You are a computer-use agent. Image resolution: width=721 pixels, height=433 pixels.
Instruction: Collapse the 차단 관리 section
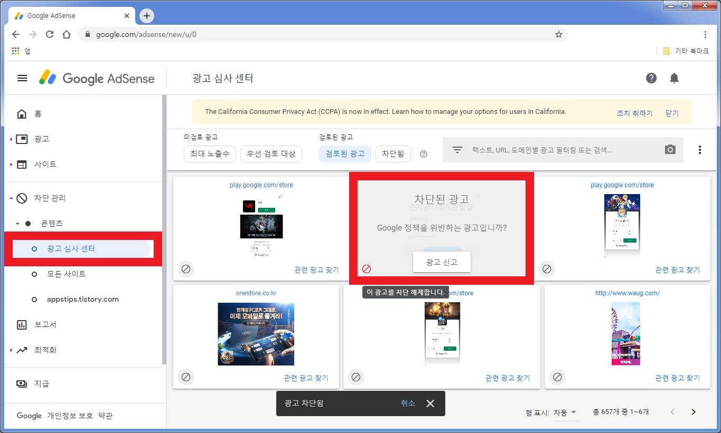point(11,198)
